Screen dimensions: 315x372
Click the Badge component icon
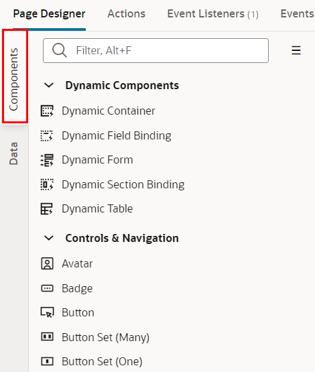point(47,288)
